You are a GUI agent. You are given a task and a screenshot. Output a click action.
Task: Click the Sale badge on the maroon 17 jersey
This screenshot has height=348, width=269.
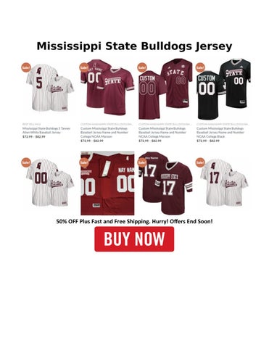pyautogui.click(x=142, y=162)
